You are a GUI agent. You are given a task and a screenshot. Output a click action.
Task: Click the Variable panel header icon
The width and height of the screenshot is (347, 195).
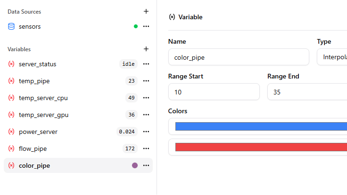coord(172,17)
